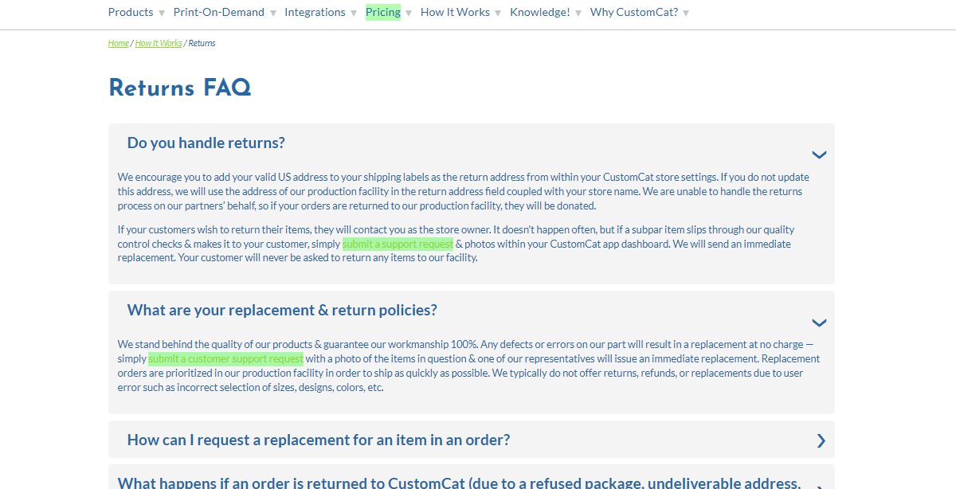Select the Pricing menu item
This screenshot has width=956, height=489.
382,12
